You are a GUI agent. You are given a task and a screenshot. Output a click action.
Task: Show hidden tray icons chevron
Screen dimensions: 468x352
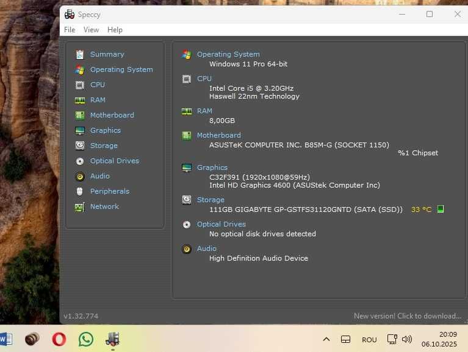326,339
